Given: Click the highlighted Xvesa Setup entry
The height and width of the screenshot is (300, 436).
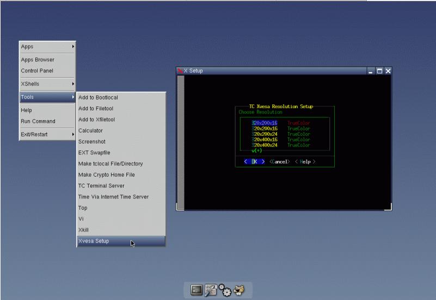Looking at the screenshot, I should [121, 241].
